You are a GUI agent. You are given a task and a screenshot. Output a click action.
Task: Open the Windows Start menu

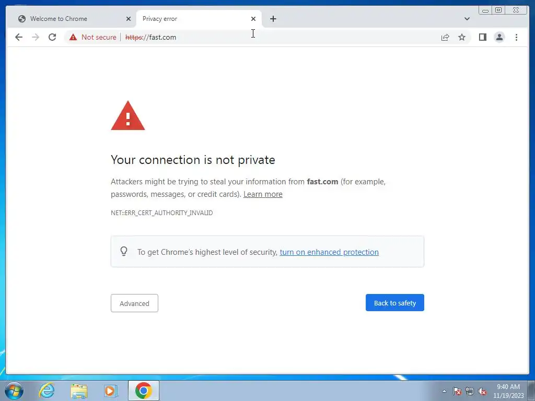point(14,391)
